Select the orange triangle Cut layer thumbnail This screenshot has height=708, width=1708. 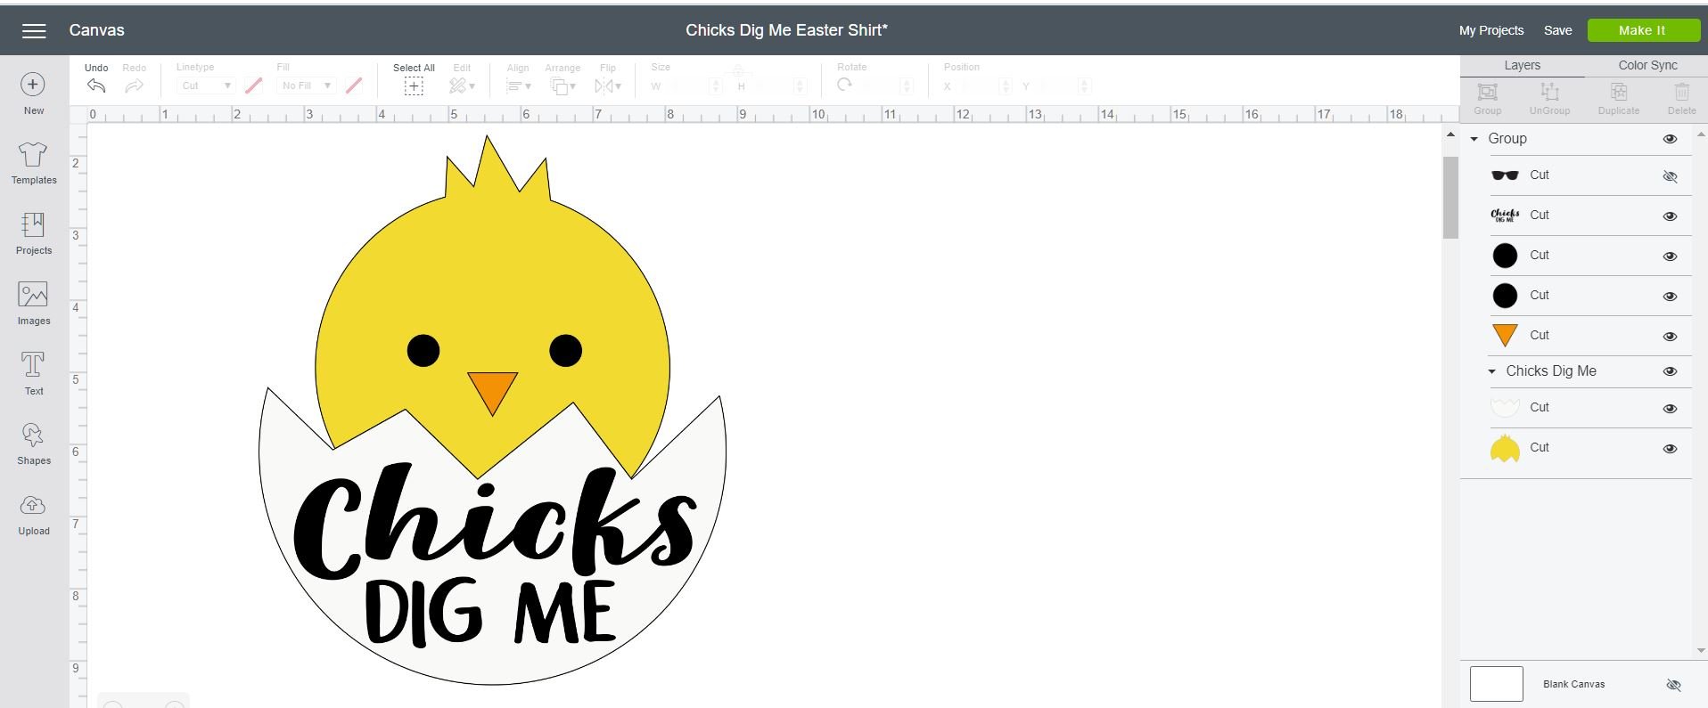(x=1505, y=335)
